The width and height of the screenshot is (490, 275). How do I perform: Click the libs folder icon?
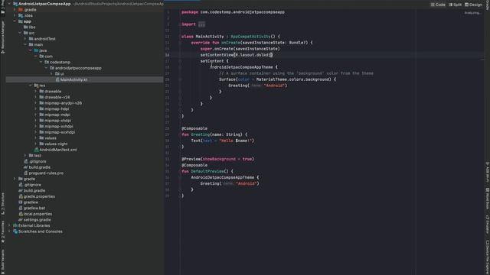pos(25,27)
